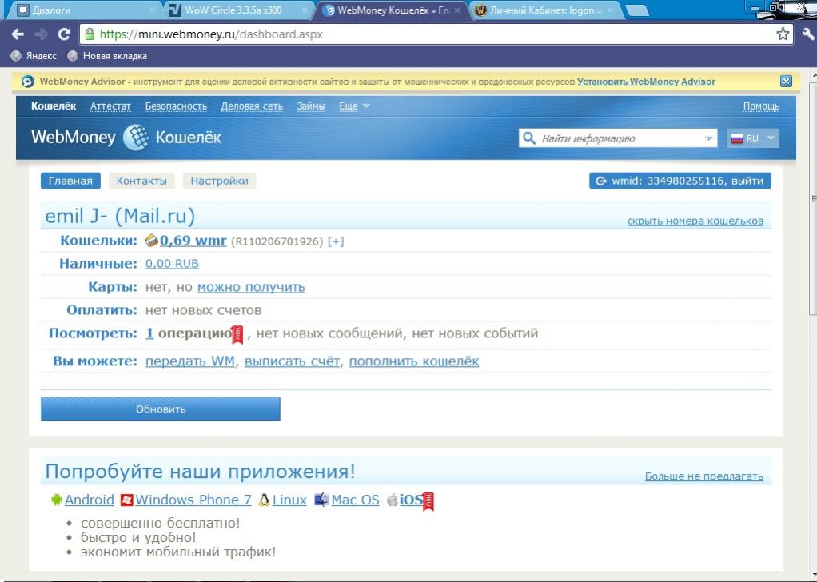The width and height of the screenshot is (817, 582).
Task: Open the 'Безопасность' menu item
Action: pyautogui.click(x=176, y=106)
